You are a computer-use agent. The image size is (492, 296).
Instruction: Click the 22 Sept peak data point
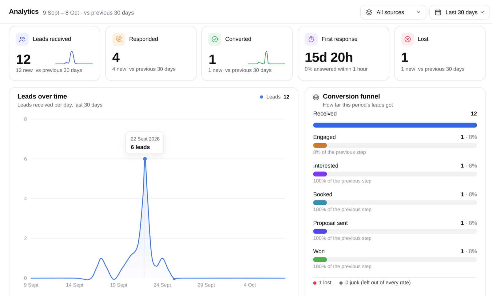point(145,159)
